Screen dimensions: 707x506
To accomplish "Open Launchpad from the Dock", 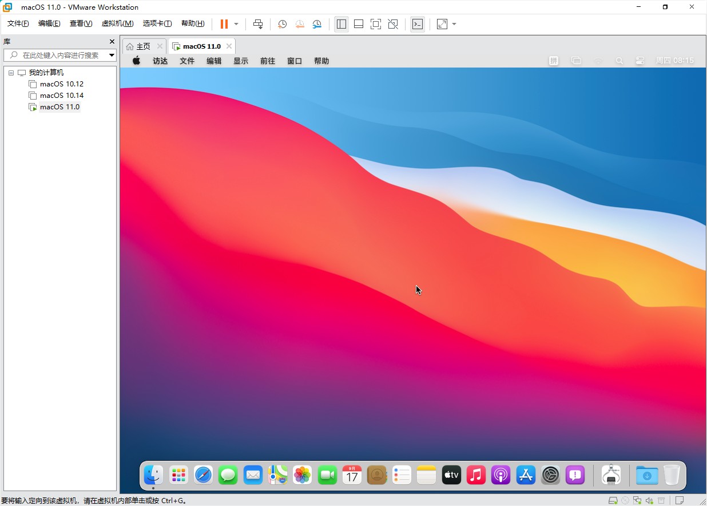I will [x=178, y=475].
